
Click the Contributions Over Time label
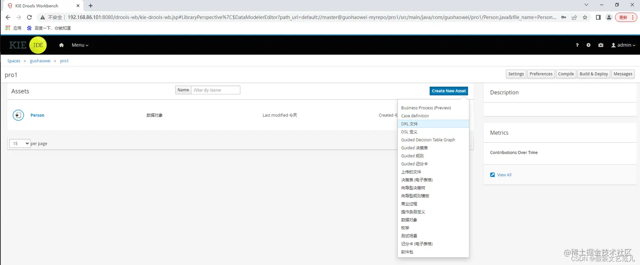tap(514, 152)
